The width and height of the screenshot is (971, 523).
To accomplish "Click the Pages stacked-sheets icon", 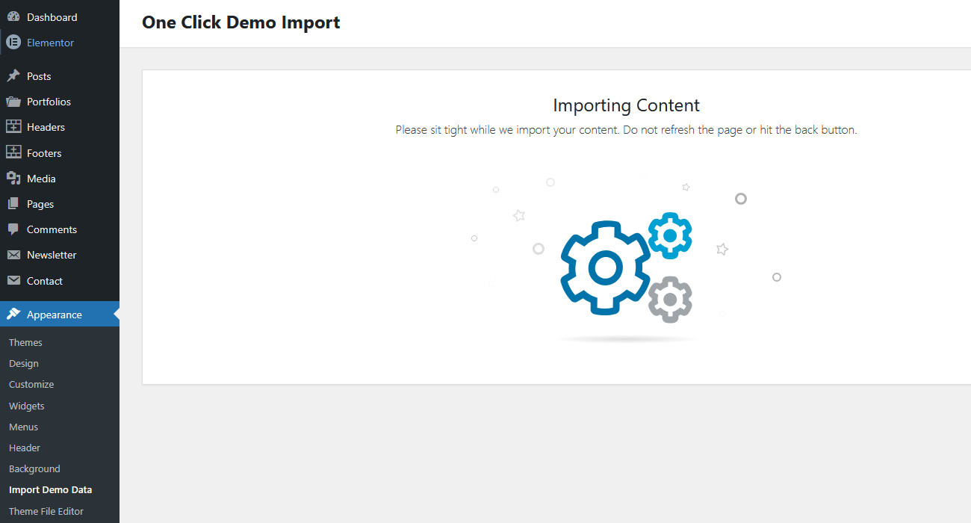I will (x=13, y=203).
